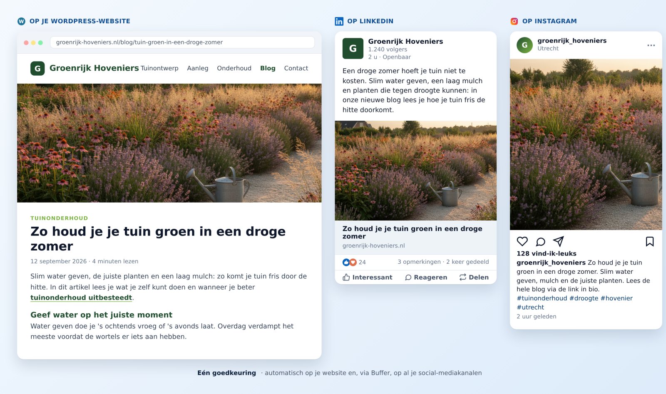Open the #hovenier hashtag
The height and width of the screenshot is (394, 666).
616,298
